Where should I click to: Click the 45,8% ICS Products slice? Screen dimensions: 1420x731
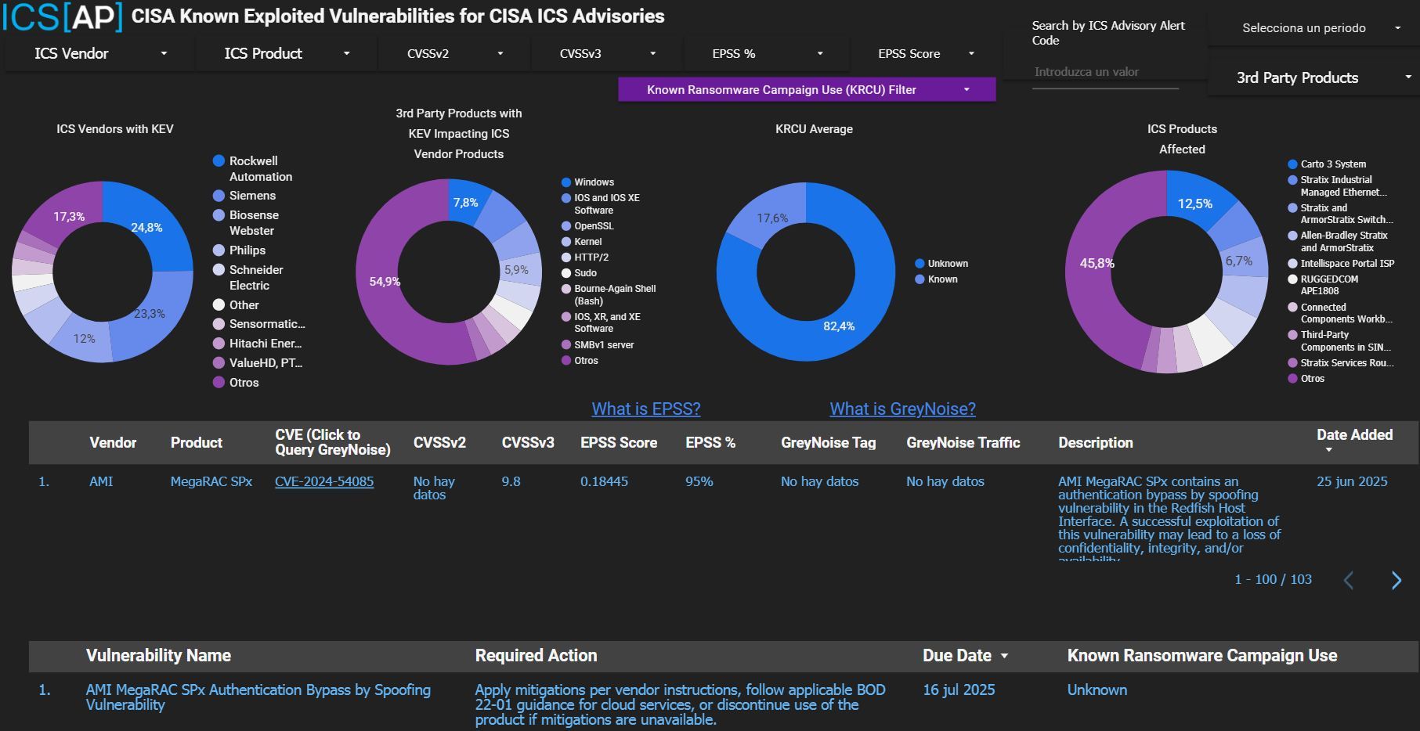point(1097,264)
